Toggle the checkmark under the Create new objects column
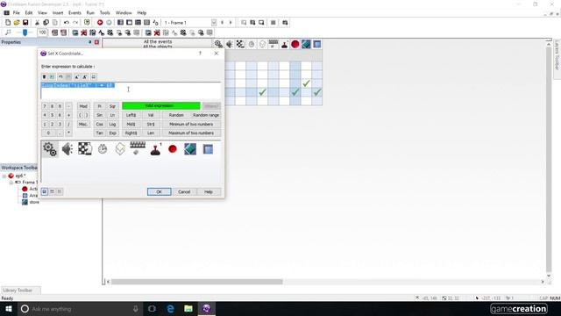561x316 pixels. 263,92
